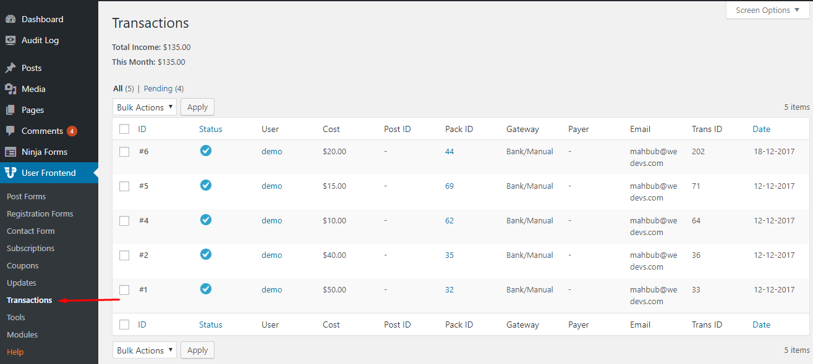The image size is (813, 364).
Task: Open the bottom Bulk Actions dropdown
Action: [x=144, y=350]
